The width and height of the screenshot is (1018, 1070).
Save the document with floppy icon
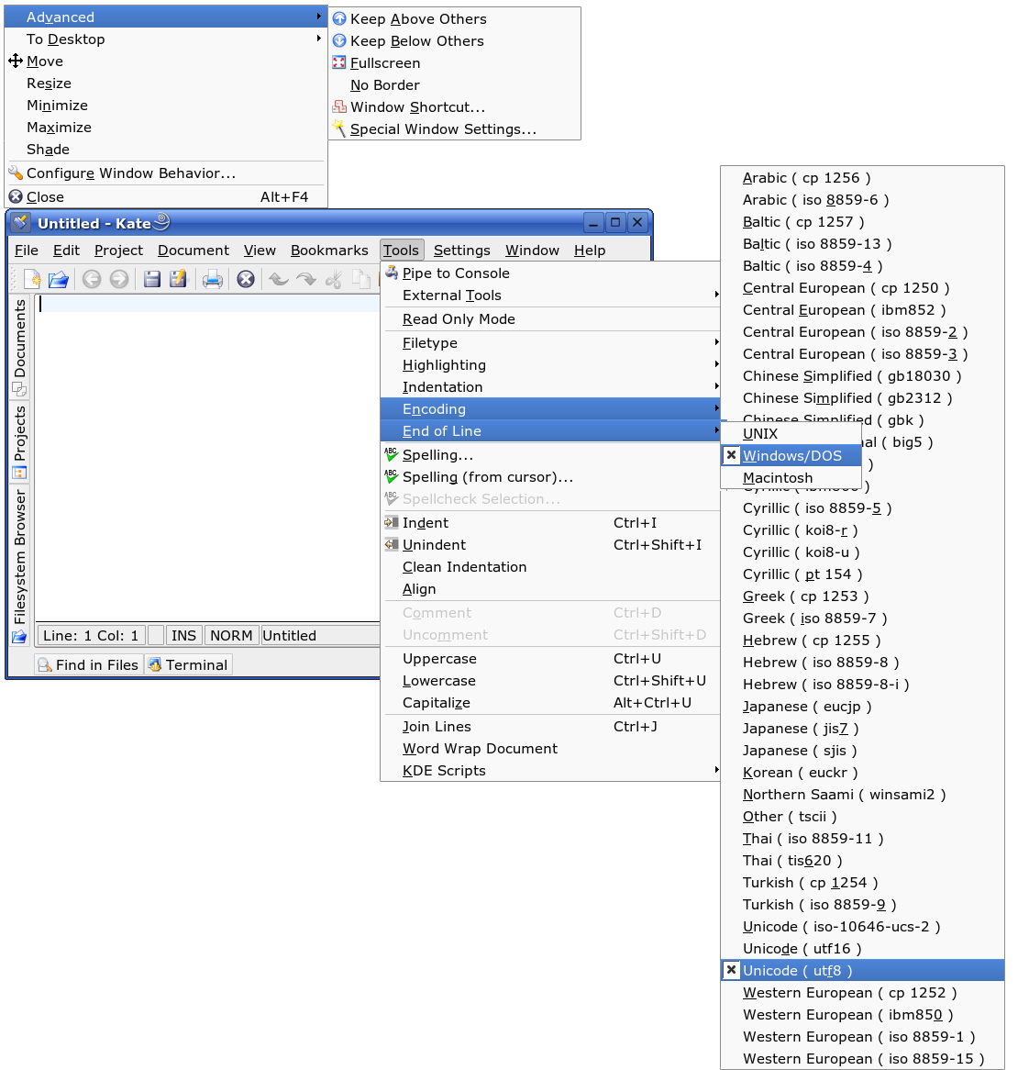click(x=152, y=279)
